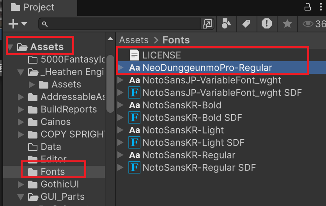
Task: Expand the GothicUI folder arrow
Action: [x=21, y=185]
